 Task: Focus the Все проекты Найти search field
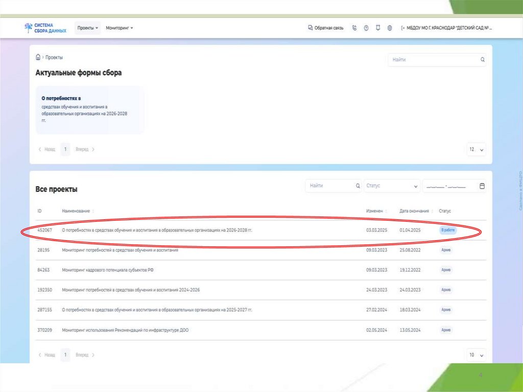tap(333, 186)
